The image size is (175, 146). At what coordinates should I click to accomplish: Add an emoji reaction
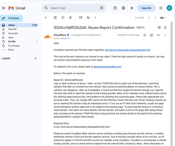click(152, 35)
